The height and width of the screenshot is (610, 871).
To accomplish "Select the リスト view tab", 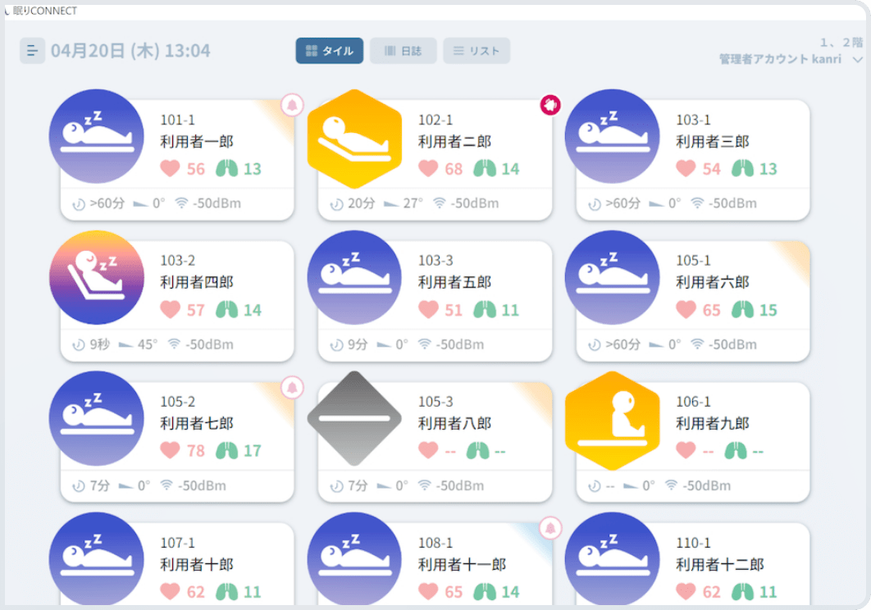I will coord(477,51).
